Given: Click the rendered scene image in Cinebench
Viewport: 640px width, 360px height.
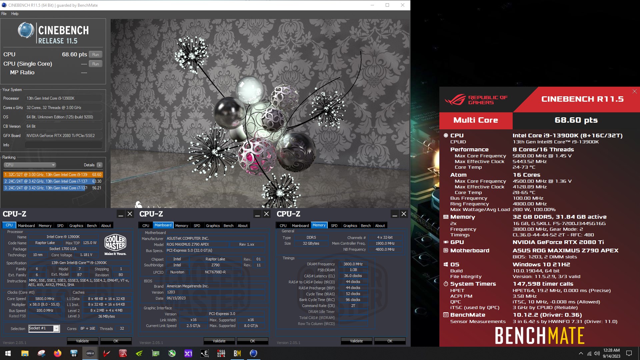Looking at the screenshot, I should 260,113.
